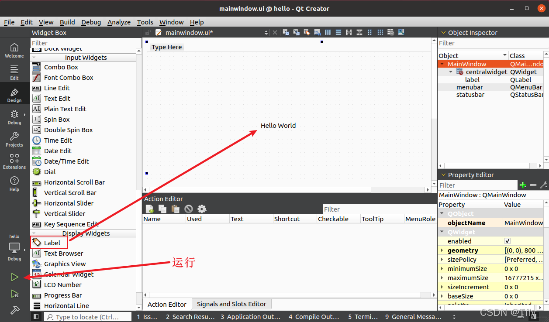Click add dynamic property plus icon
The image size is (549, 322).
tap(523, 185)
